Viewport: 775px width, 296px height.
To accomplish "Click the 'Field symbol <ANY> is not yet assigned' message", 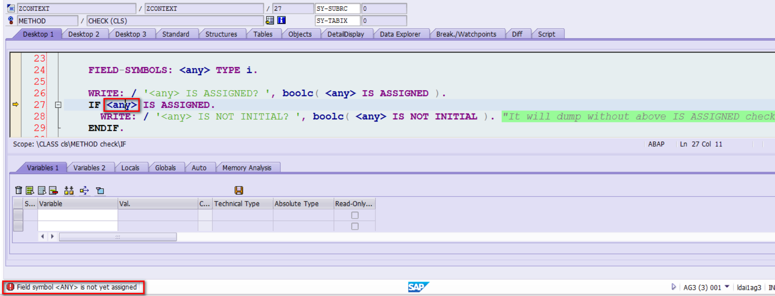I will [x=76, y=287].
